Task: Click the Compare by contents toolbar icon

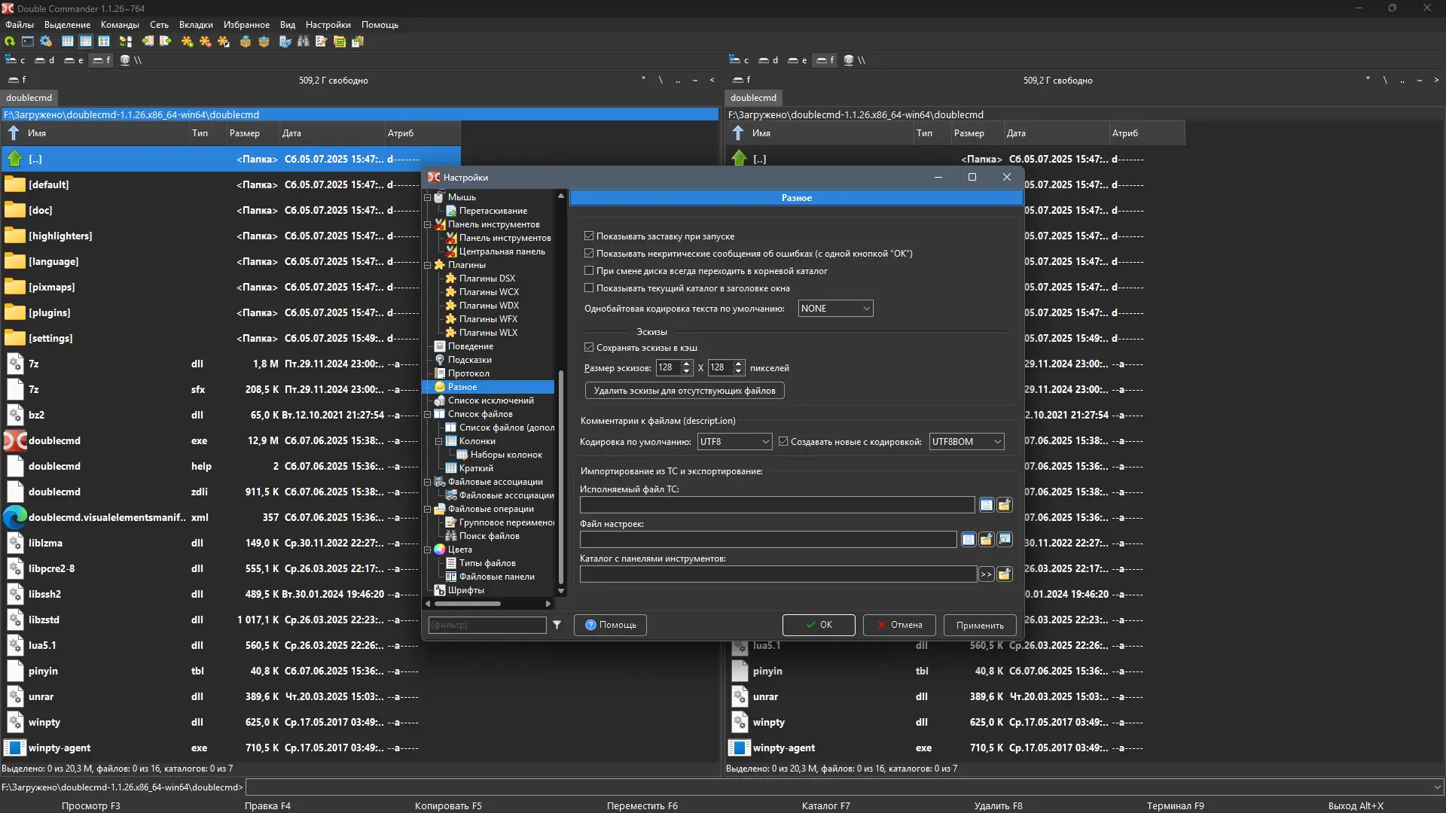Action: pos(285,41)
